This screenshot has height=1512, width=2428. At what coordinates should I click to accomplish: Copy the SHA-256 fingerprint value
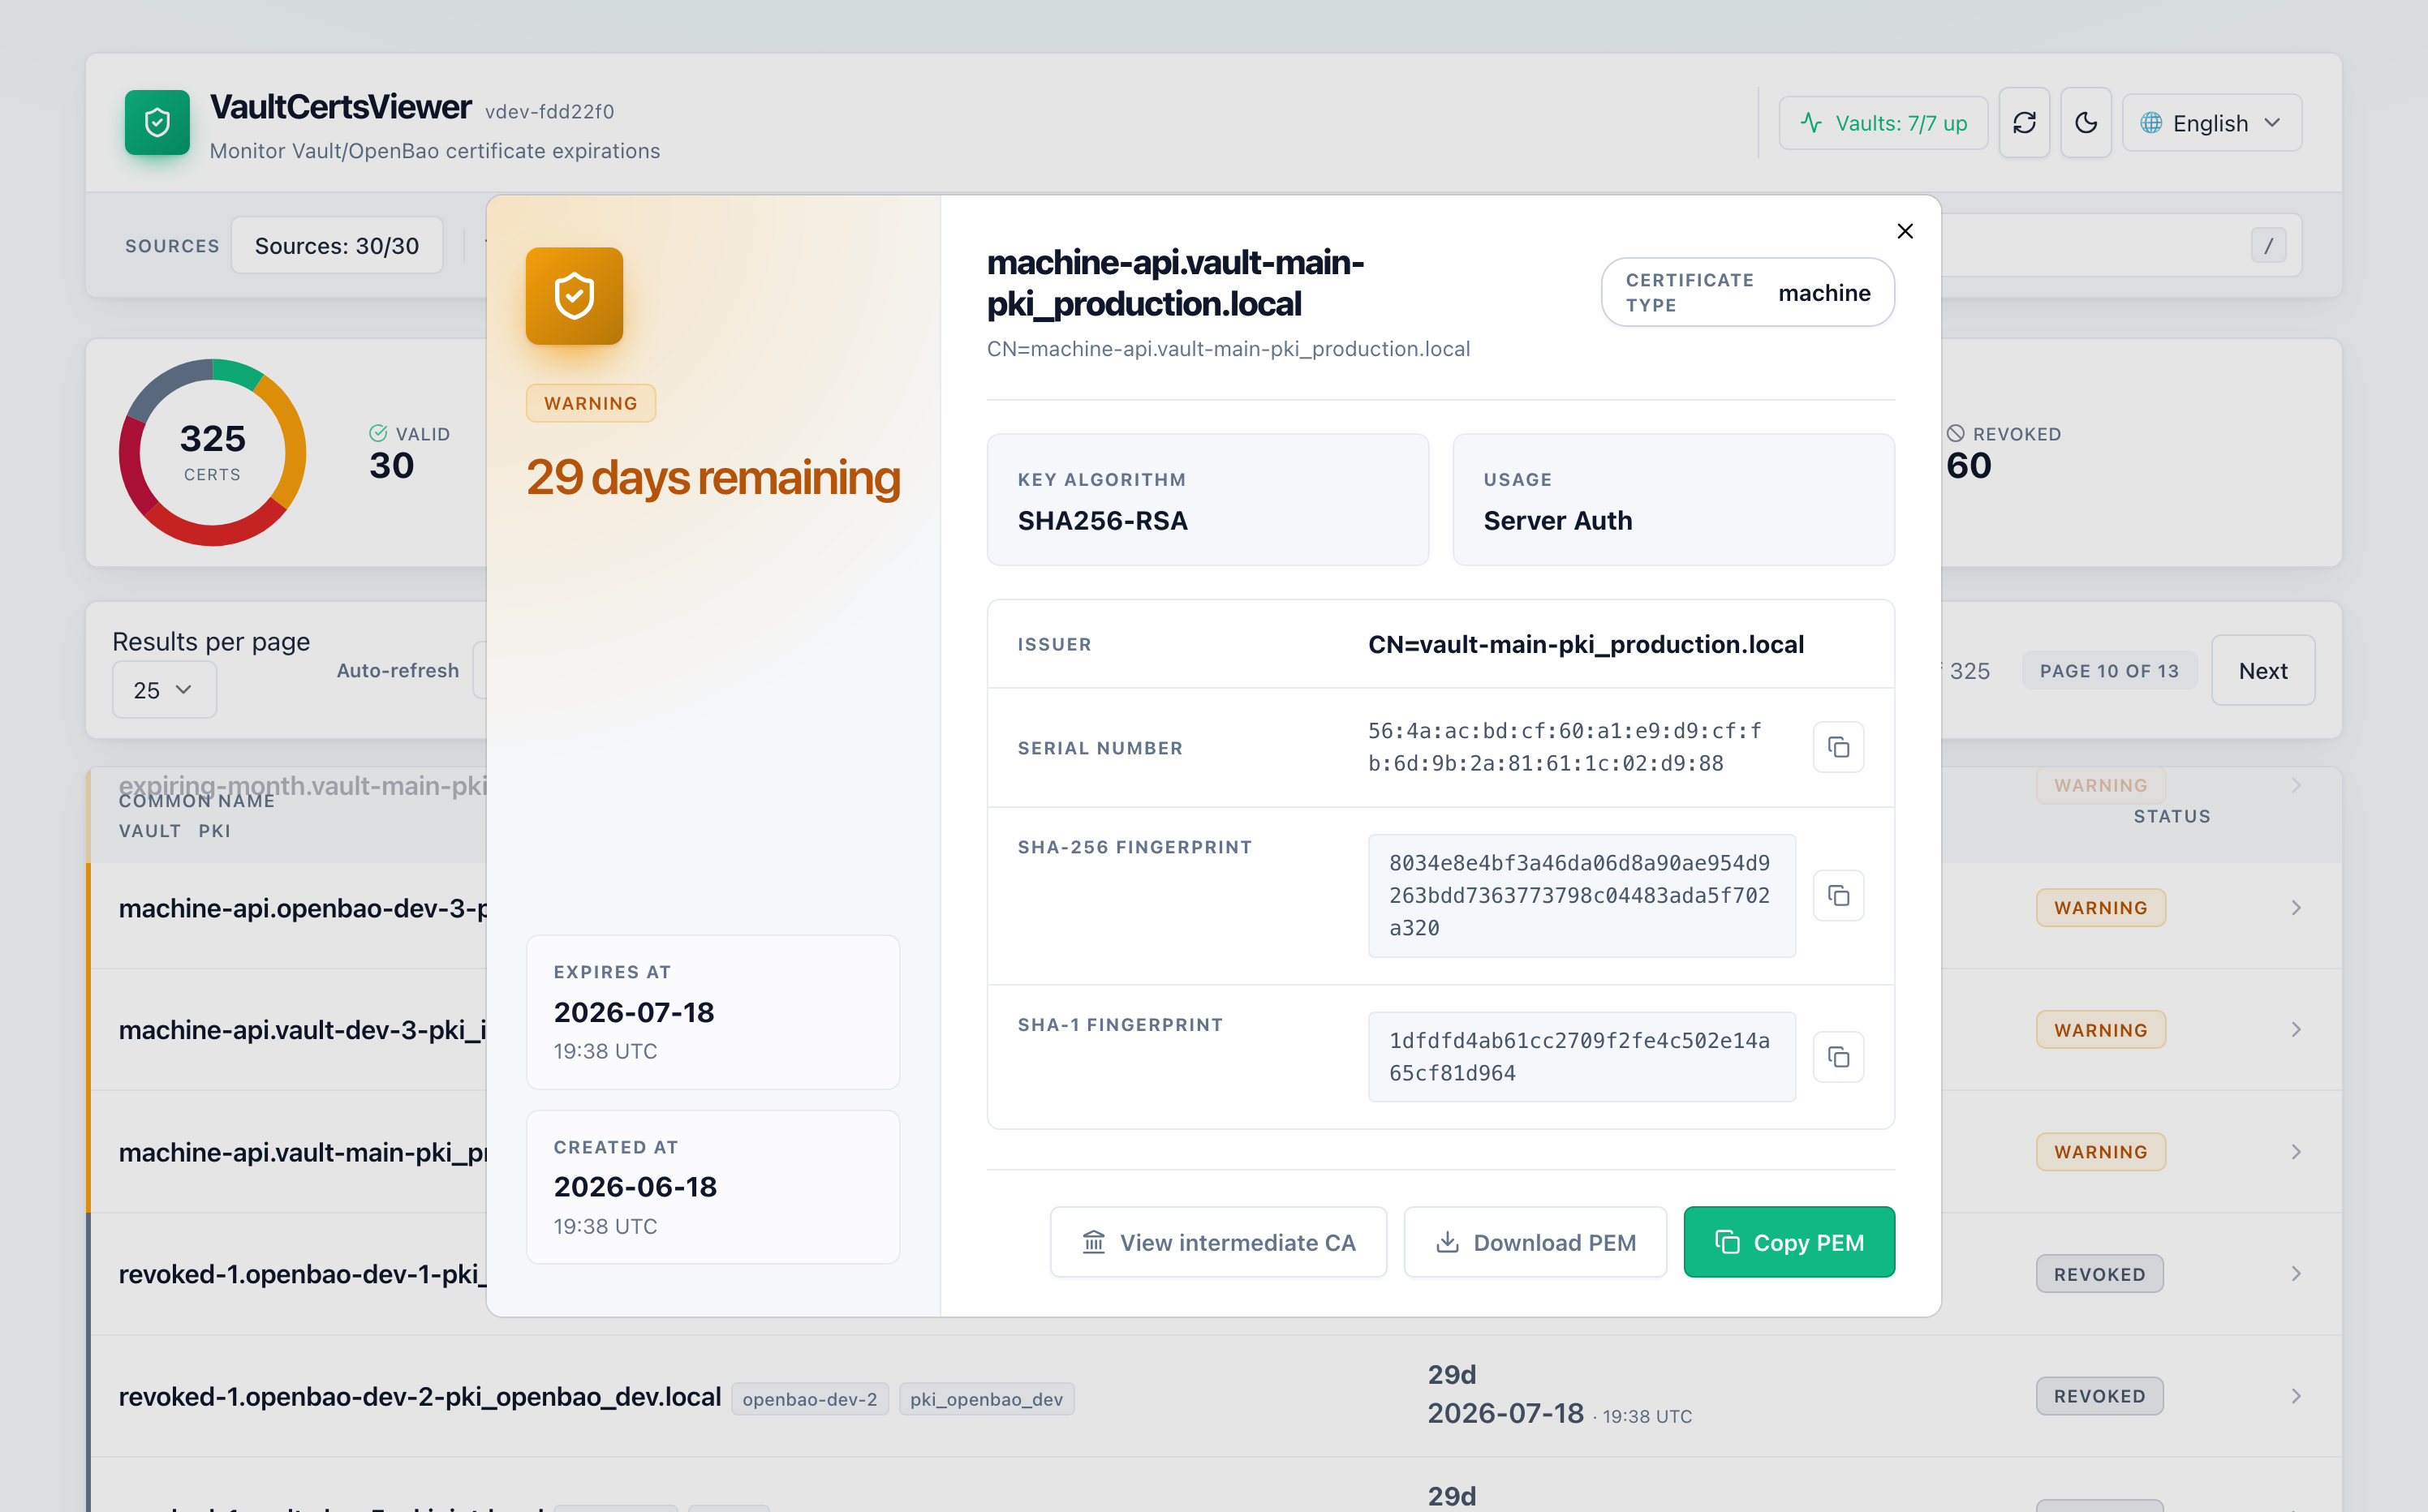(x=1838, y=895)
